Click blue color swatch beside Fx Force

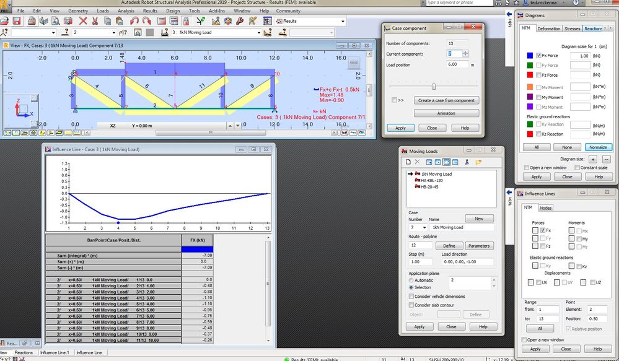tap(530, 56)
